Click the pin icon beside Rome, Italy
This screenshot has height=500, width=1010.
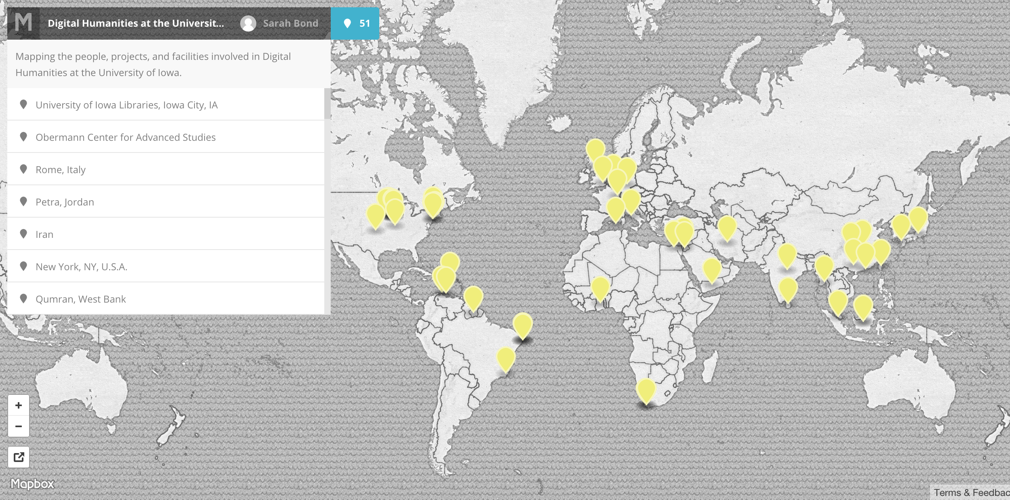click(x=23, y=169)
